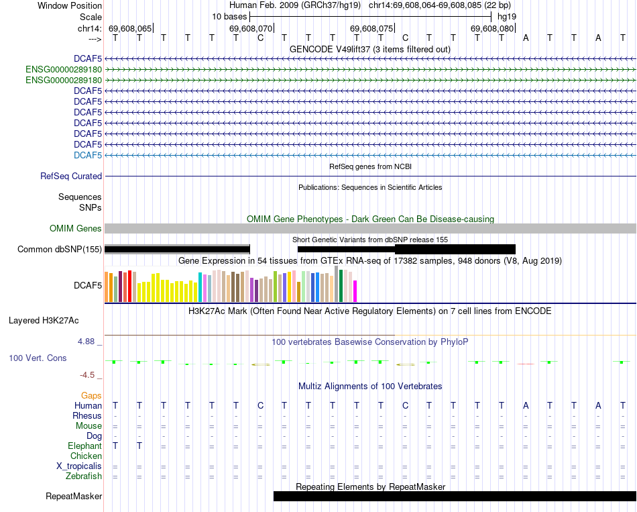Viewport: 637px width, 512px height.
Task: Click position marker 69,608,070 on the ruler
Action: pos(251,28)
